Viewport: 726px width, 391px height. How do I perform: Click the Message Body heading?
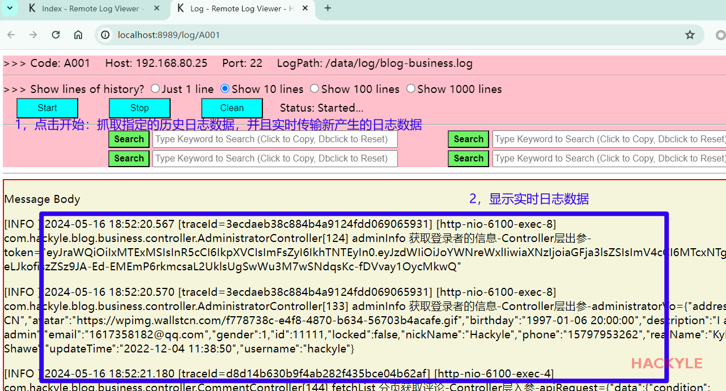pos(42,199)
